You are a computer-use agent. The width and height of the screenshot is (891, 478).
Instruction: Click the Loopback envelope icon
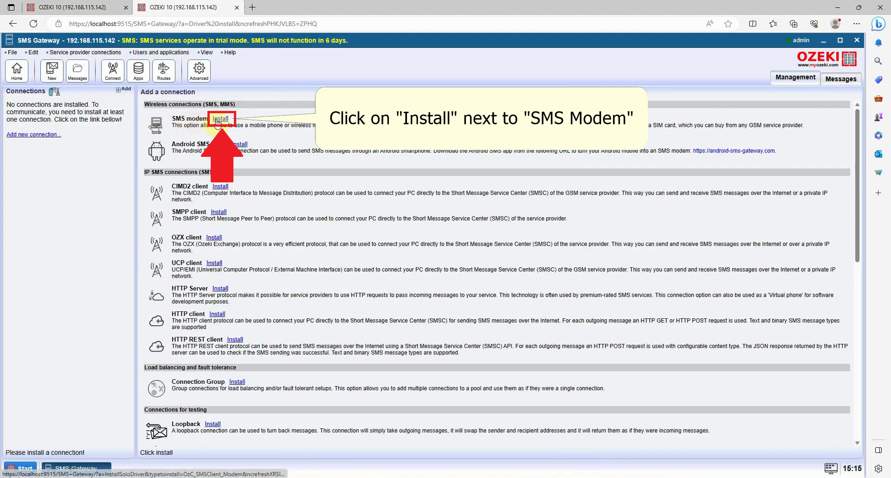pos(156,431)
